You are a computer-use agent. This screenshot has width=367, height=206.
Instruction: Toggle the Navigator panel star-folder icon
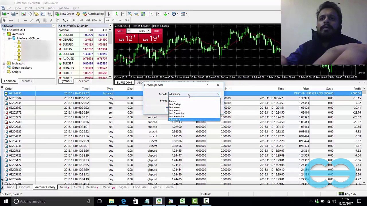point(36,14)
